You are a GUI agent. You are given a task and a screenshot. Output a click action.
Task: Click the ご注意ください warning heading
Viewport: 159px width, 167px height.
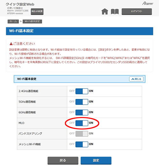pos(22,44)
